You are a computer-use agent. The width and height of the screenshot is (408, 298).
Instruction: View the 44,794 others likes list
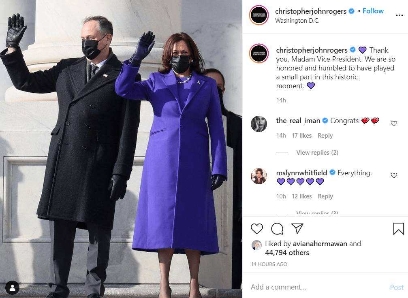(x=287, y=253)
